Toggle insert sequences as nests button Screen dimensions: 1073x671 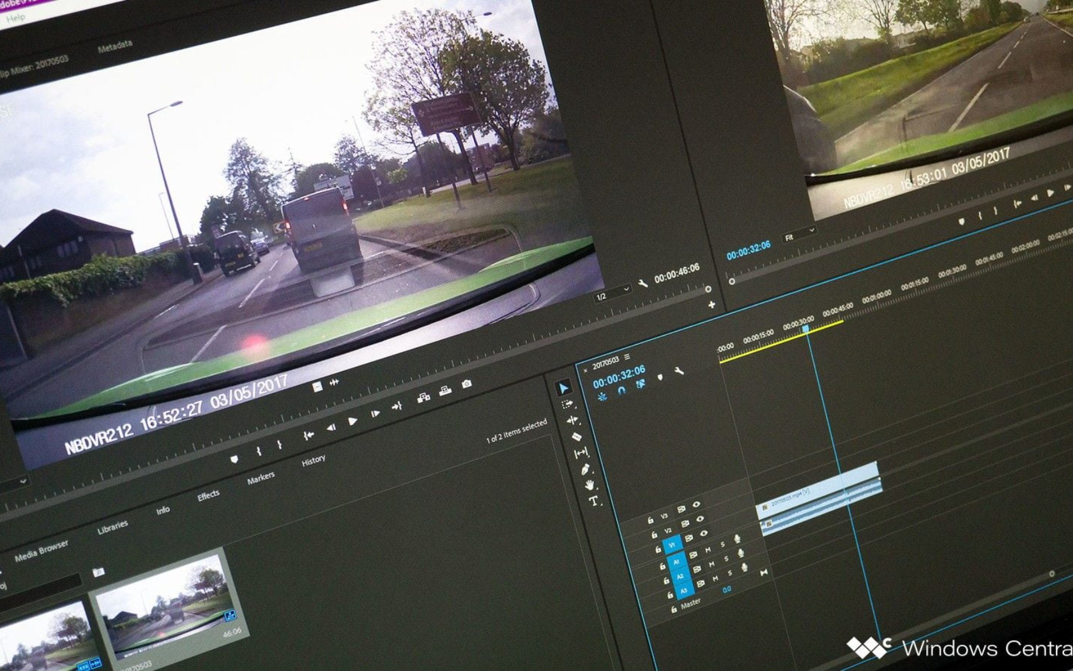[x=602, y=396]
